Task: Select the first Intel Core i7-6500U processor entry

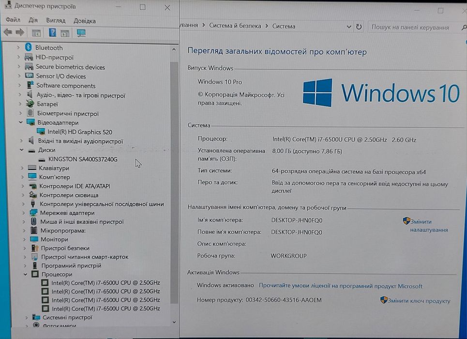Action: click(105, 282)
